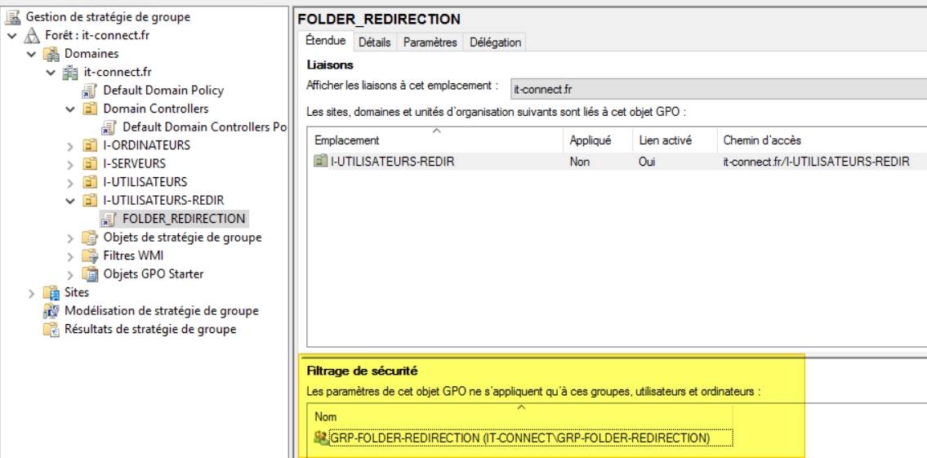Collapse the Forêt : it-connect.fr node

click(x=13, y=35)
